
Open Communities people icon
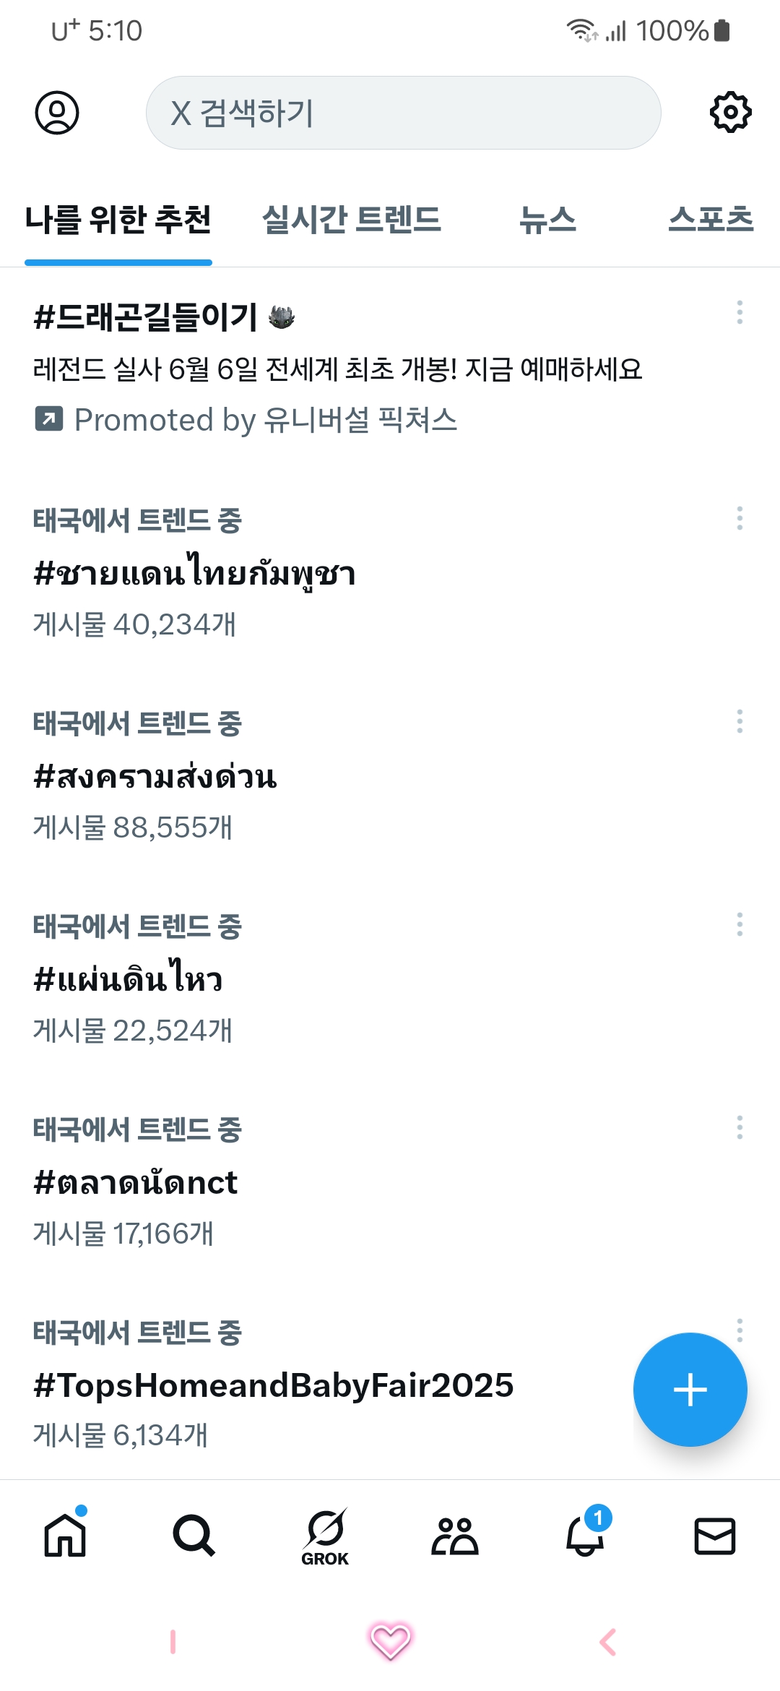(454, 1536)
